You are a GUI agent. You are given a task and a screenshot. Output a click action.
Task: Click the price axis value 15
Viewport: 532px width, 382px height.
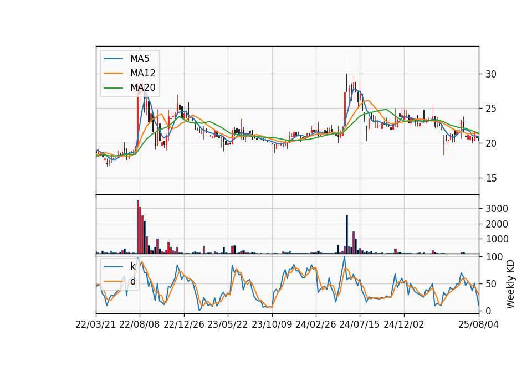[491, 178]
